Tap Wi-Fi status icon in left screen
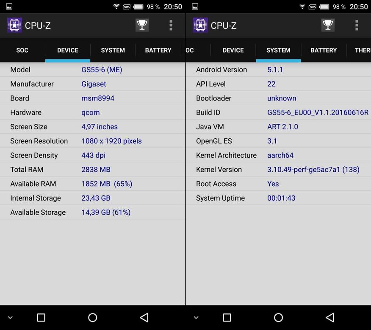This screenshot has height=330, width=371. pyautogui.click(x=116, y=6)
